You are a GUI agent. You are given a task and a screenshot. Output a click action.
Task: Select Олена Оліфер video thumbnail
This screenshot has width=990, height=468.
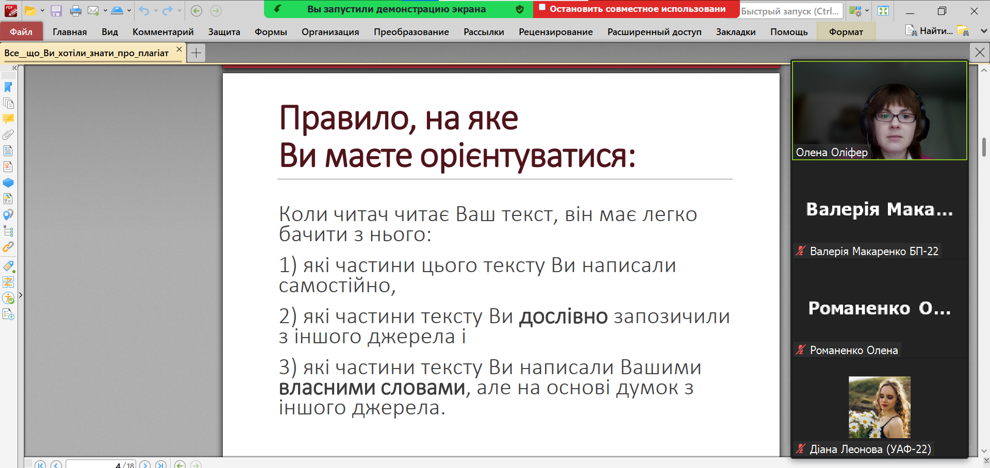pyautogui.click(x=880, y=111)
